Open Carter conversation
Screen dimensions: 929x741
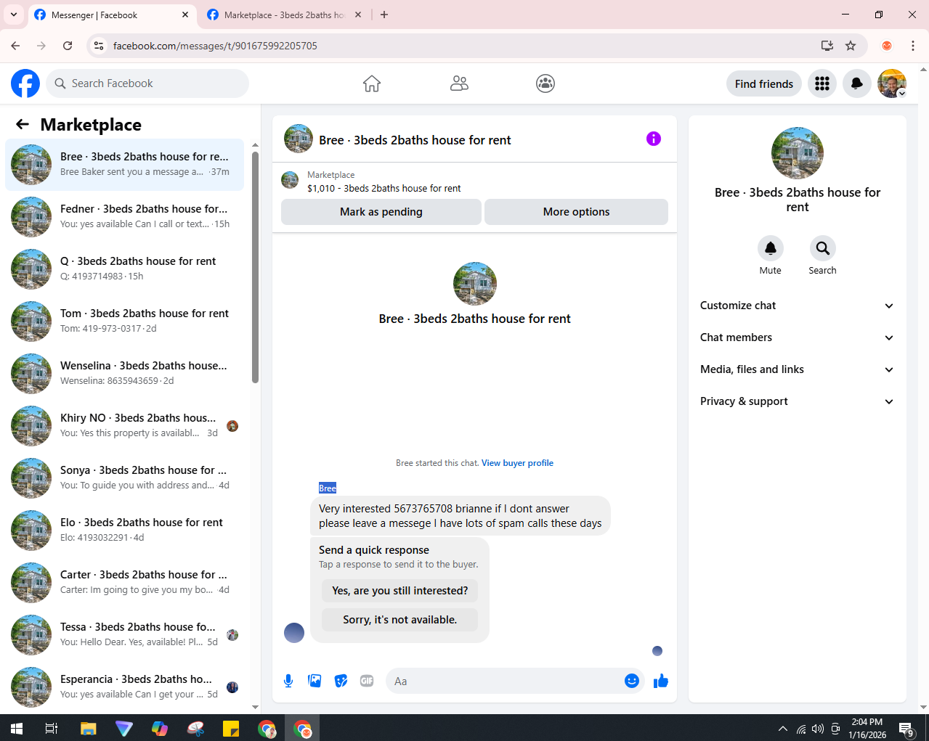125,583
